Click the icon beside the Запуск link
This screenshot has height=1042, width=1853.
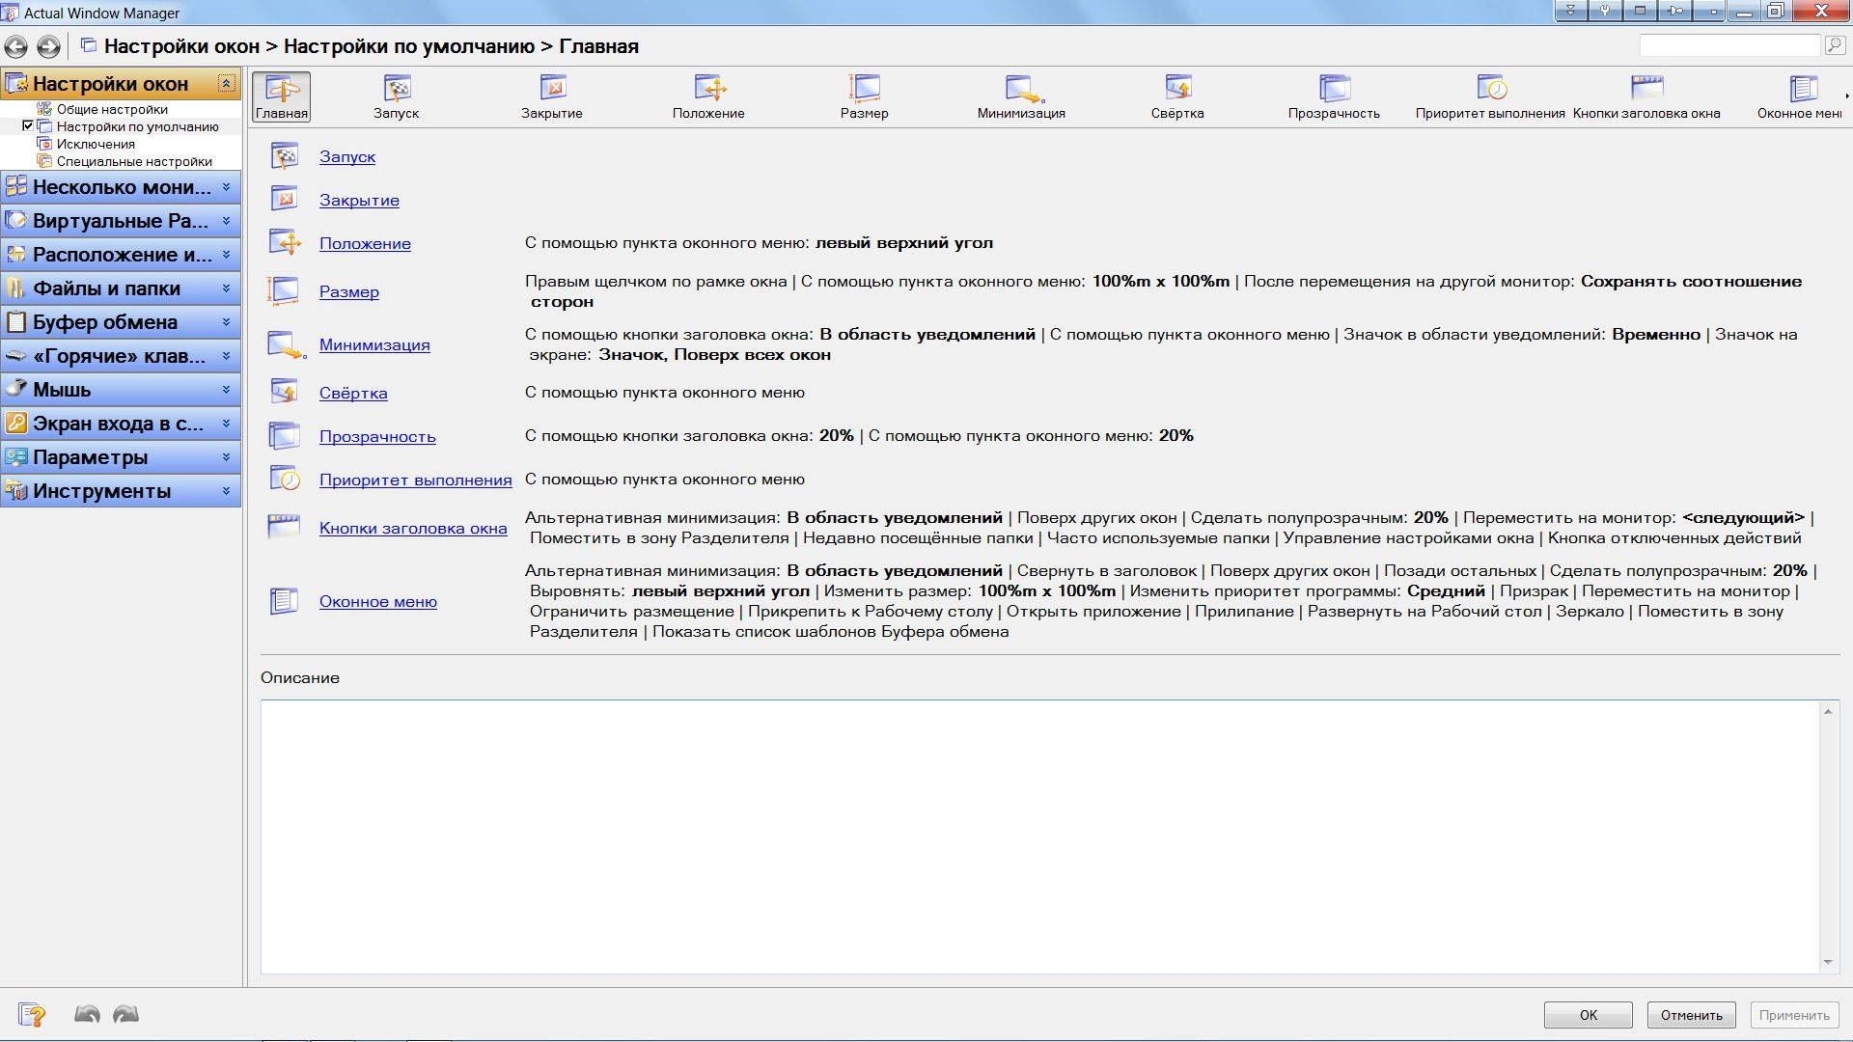tap(285, 156)
